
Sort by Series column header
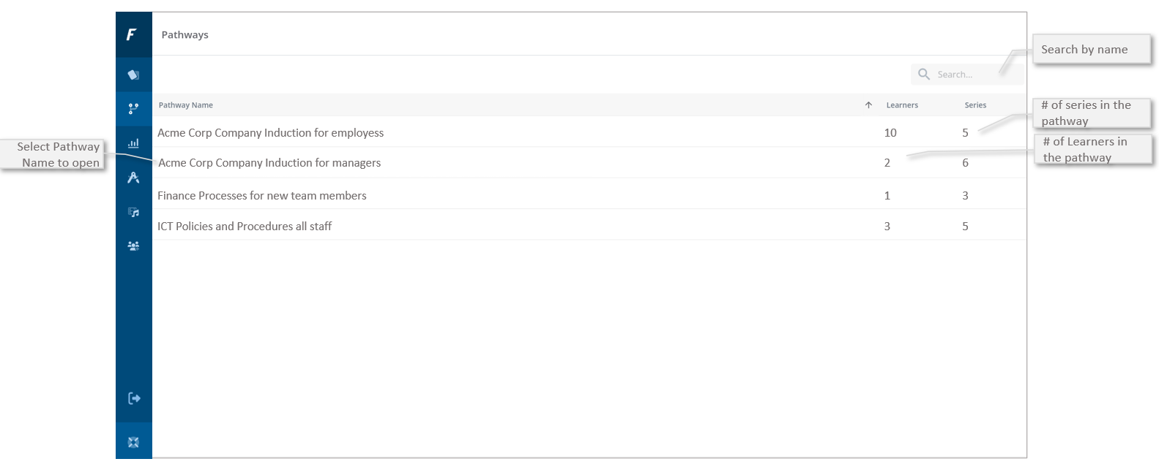pos(975,105)
